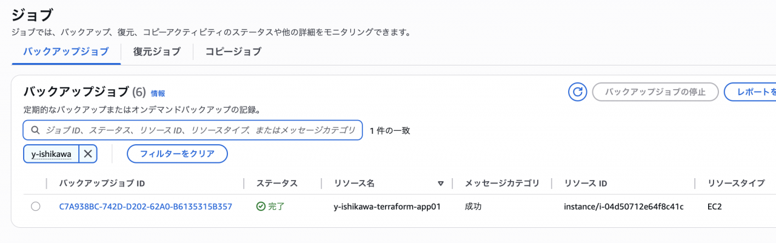
Task: Switch to the コピージョブ tab
Action: (x=233, y=52)
